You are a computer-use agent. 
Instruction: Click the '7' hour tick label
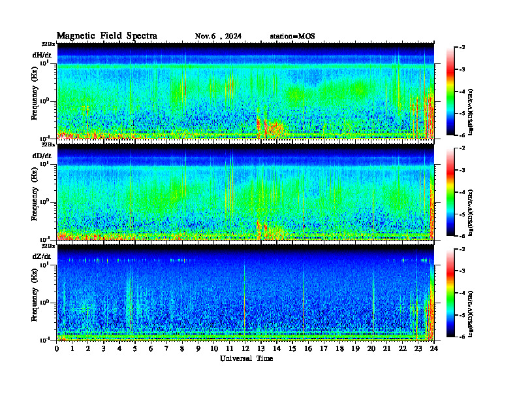pyautogui.click(x=166, y=348)
